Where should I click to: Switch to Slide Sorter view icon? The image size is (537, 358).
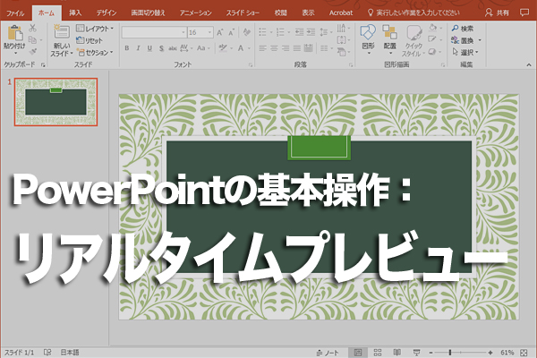point(378,352)
